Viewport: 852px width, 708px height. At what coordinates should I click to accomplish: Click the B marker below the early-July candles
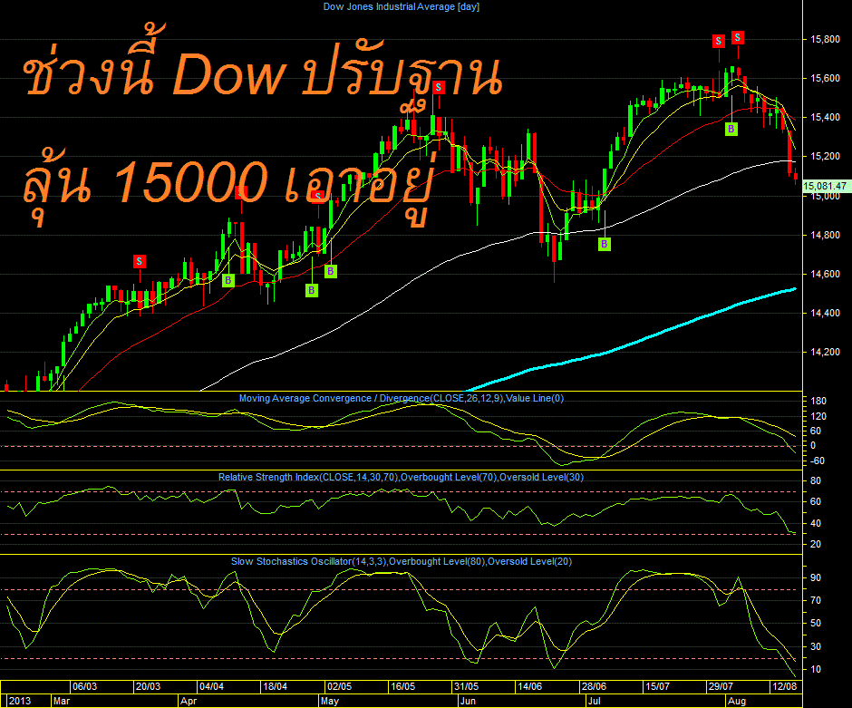click(605, 244)
